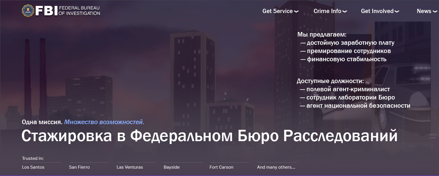439x176 pixels.
Task: Click the headline Стажировка в Федеральном Бюро Расследований
Action: tap(210, 136)
